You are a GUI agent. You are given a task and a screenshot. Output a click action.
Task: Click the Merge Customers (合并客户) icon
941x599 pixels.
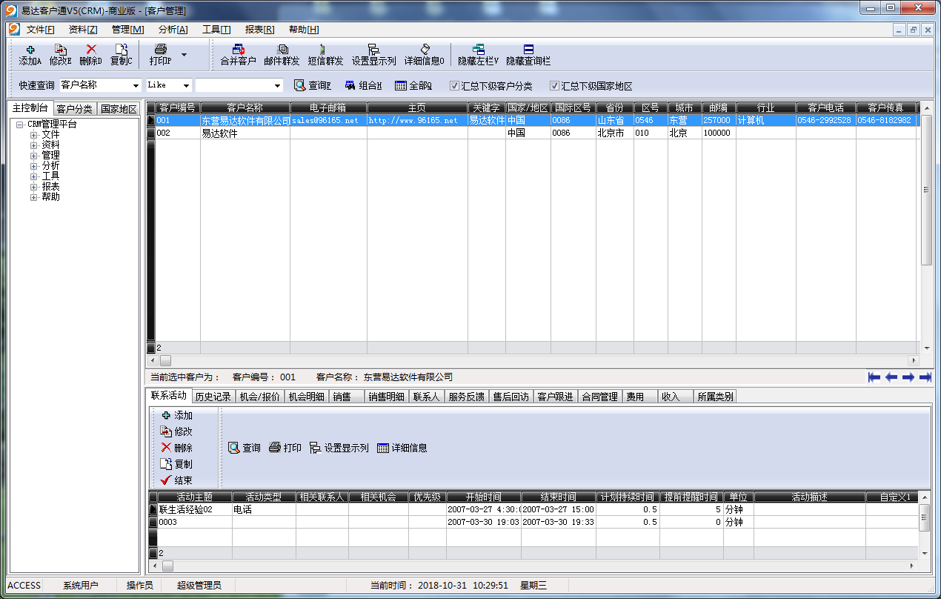pyautogui.click(x=238, y=55)
